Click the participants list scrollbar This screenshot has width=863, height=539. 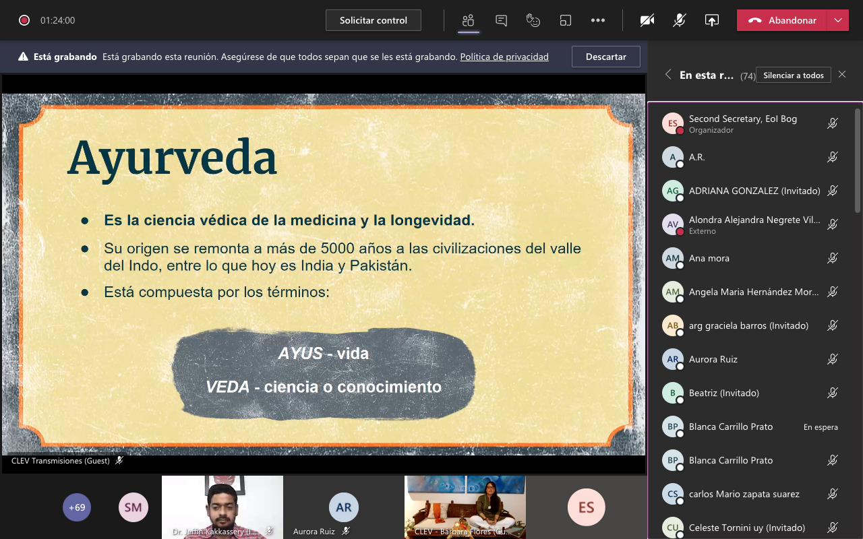858,162
